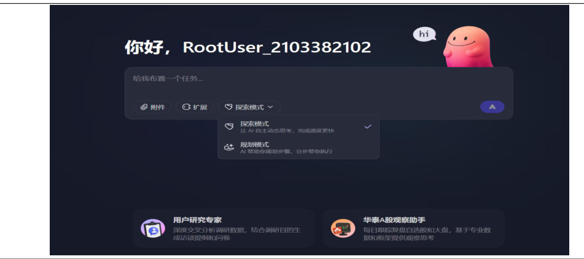Click the 华泰A股观察助手 monitor icon
The height and width of the screenshot is (259, 584).
[343, 228]
